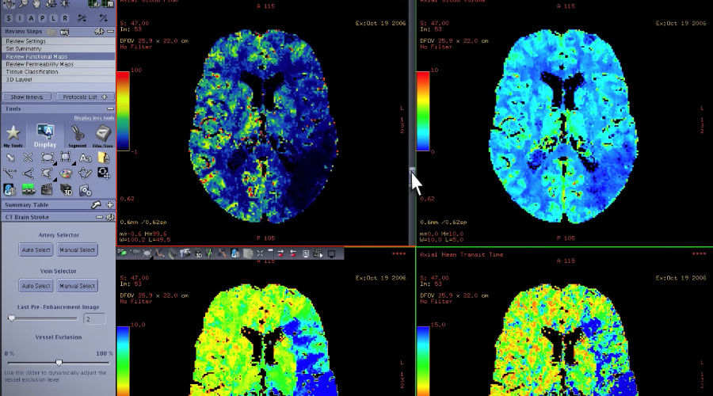Open the camera settings gear tool

85,190
